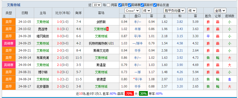
Task: Click the date 24-09-21
Action: pyautogui.click(x=25, y=51)
